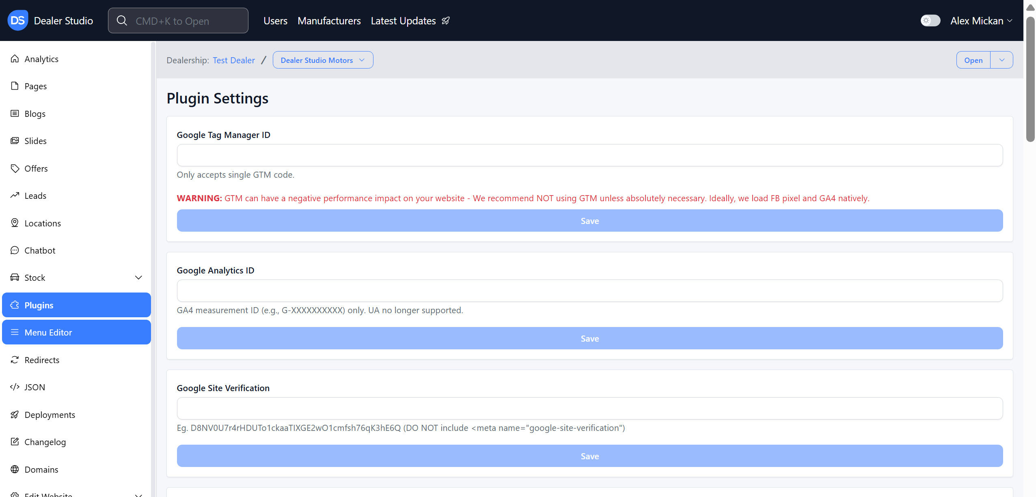Click the JSON code brackets icon
Screen dimensions: 1036x497
pyautogui.click(x=15, y=387)
